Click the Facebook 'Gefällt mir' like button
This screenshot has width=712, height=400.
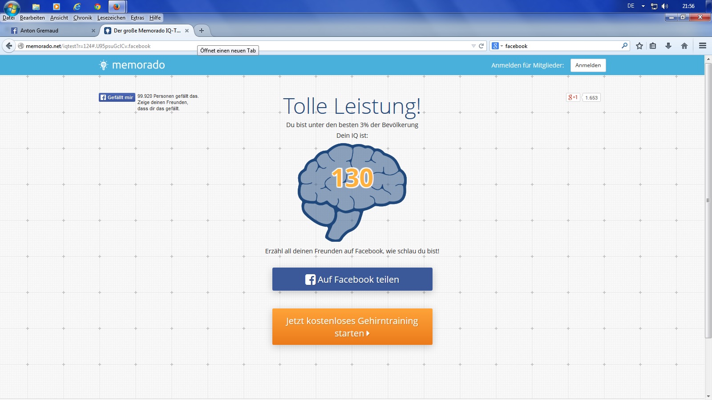pyautogui.click(x=117, y=97)
